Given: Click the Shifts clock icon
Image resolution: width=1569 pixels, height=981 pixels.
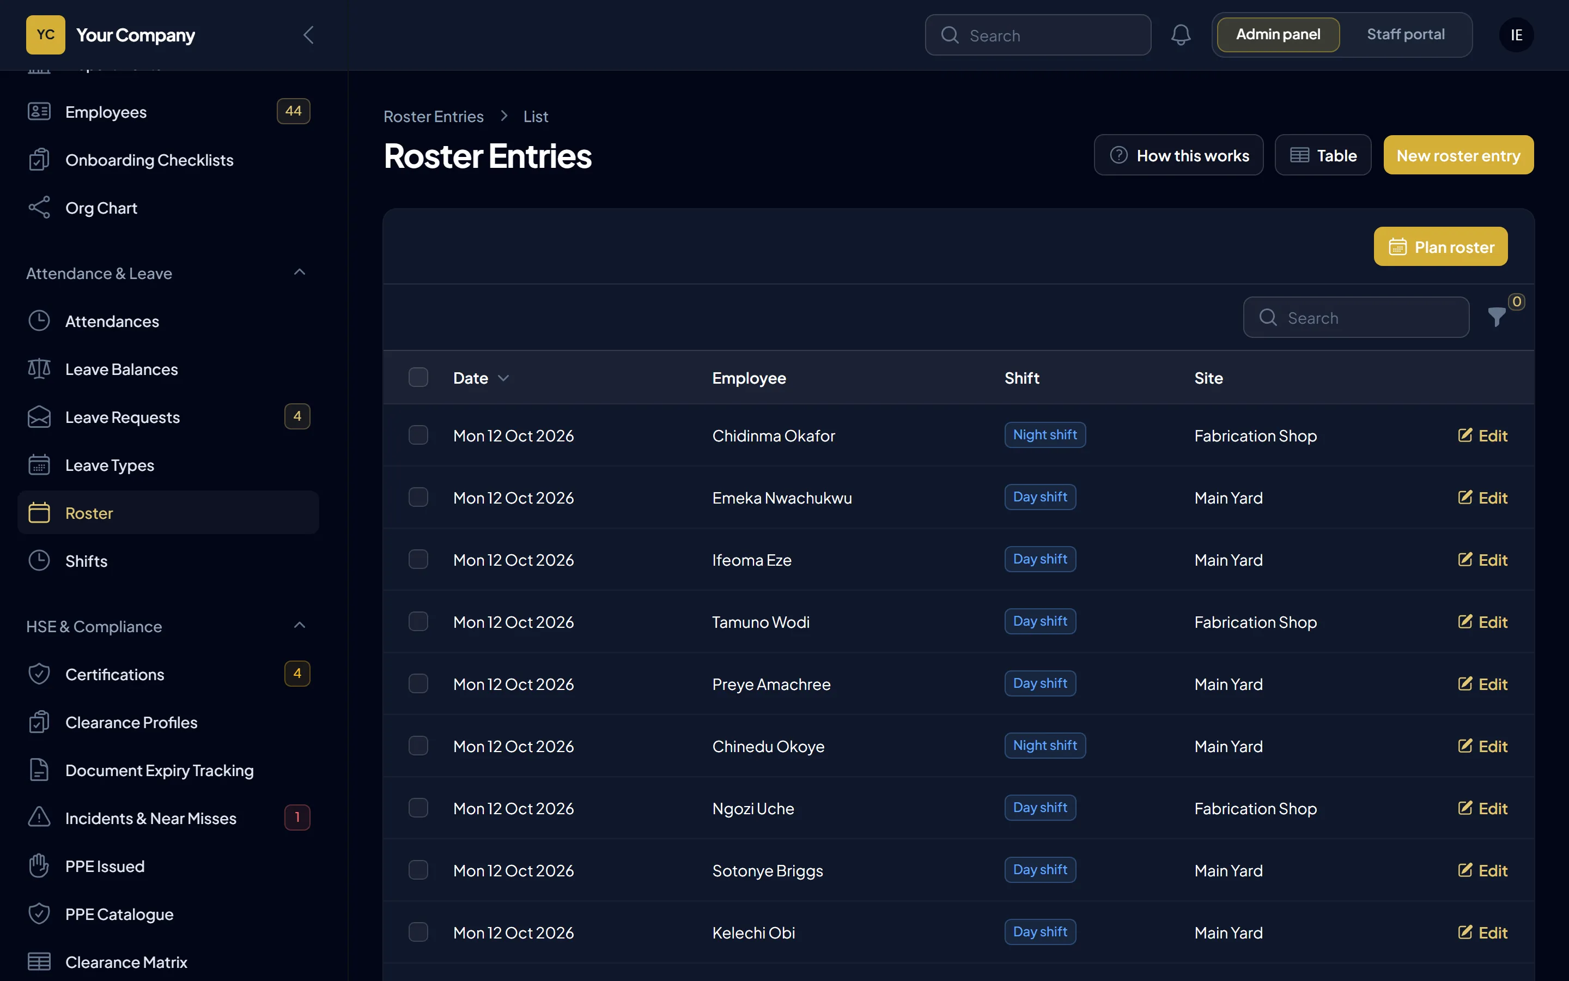Looking at the screenshot, I should click(39, 561).
